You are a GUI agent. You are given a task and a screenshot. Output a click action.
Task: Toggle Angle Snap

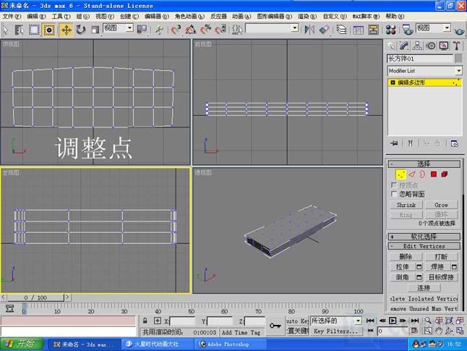coord(191,30)
